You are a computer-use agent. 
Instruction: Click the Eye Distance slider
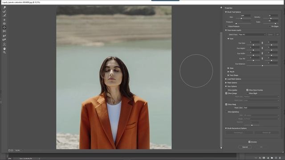click(262, 66)
